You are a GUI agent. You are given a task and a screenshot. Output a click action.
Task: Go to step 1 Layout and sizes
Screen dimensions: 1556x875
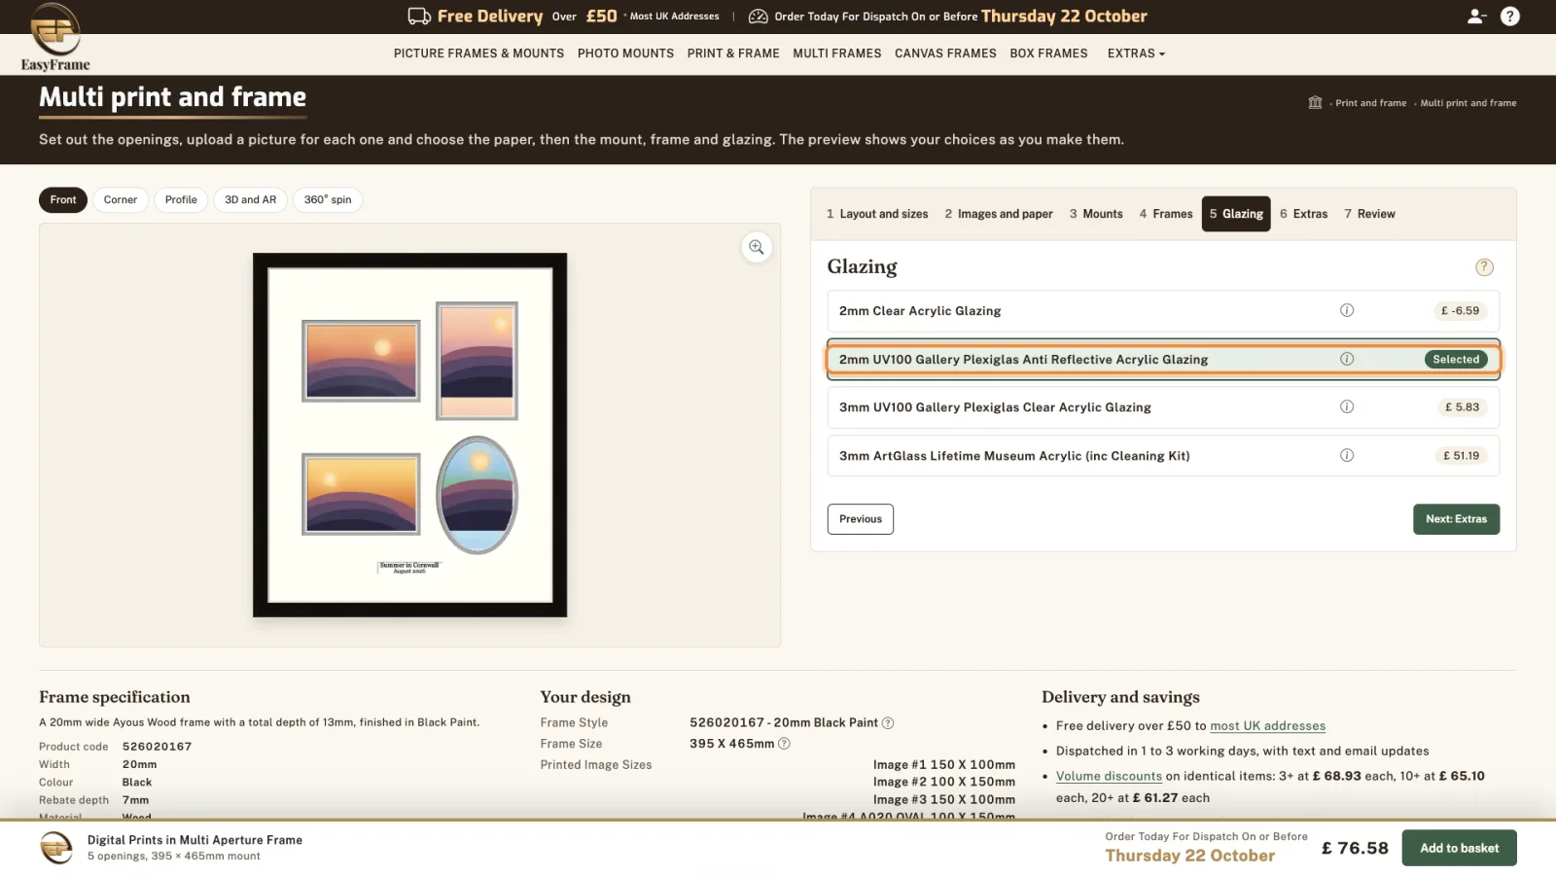[x=877, y=214]
